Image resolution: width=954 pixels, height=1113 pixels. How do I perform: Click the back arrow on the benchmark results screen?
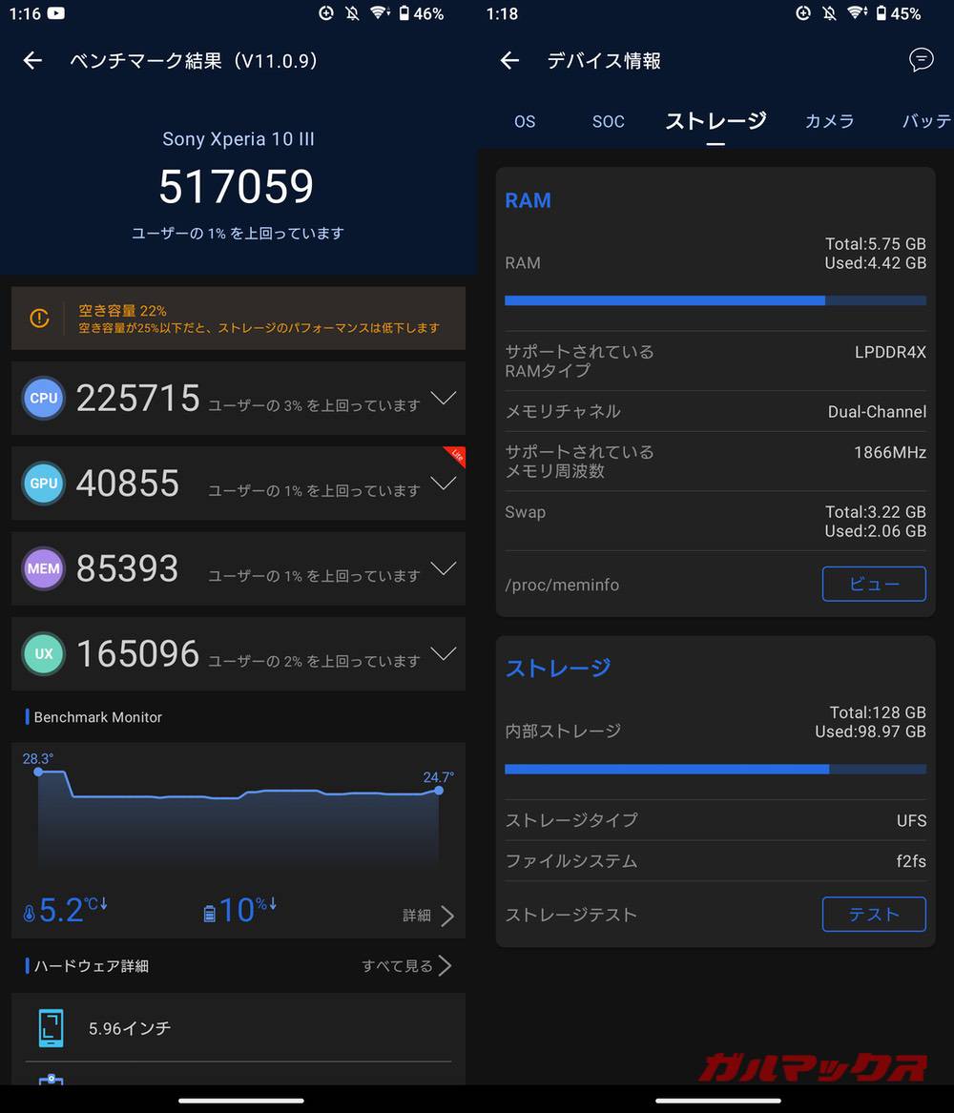(x=31, y=60)
